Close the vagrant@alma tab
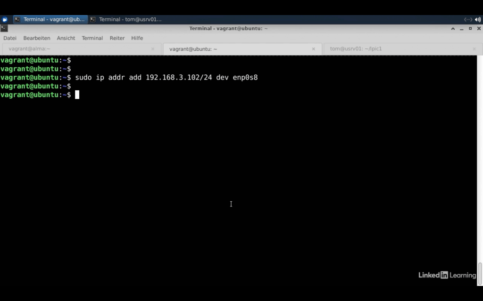Screen dimensions: 483x301 [153, 49]
